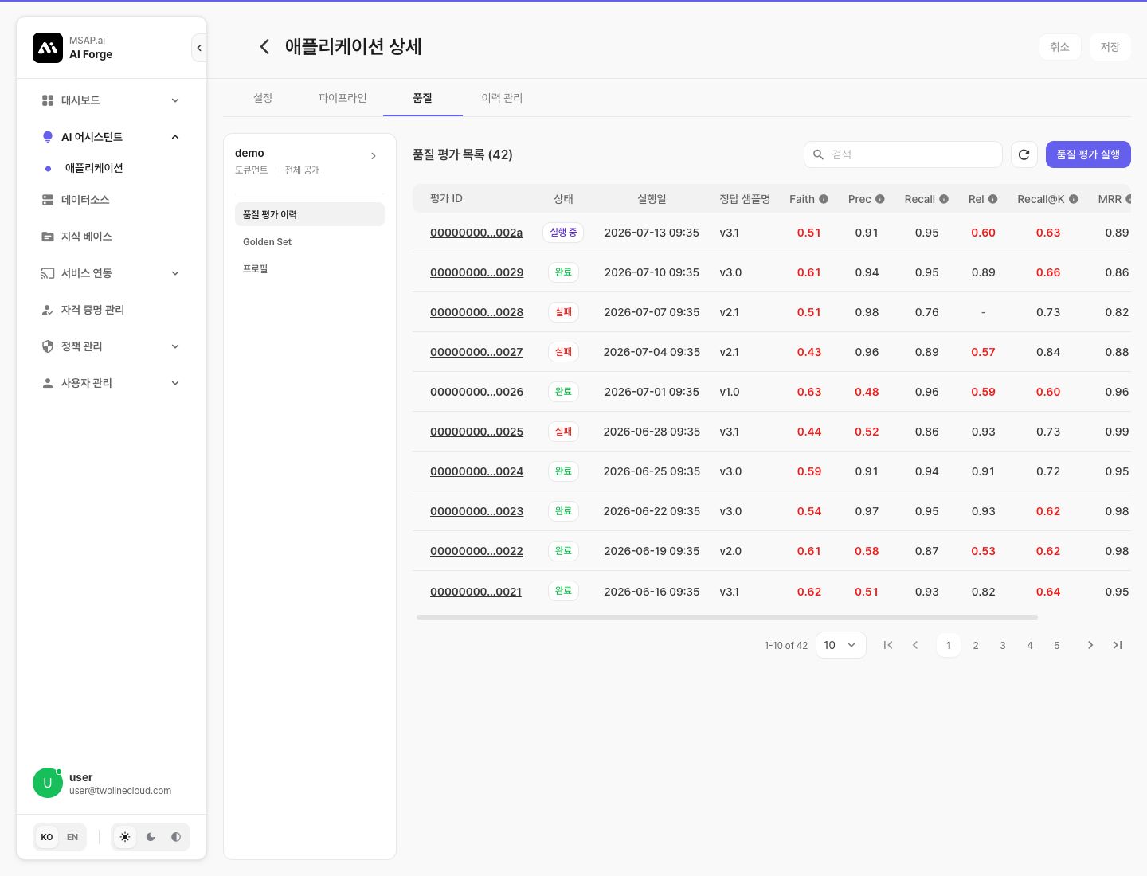1147x876 pixels.
Task: Collapse the sidebar with the arrow button
Action: (199, 48)
